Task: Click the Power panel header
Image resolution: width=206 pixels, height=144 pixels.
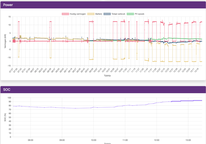Action: pos(103,5)
